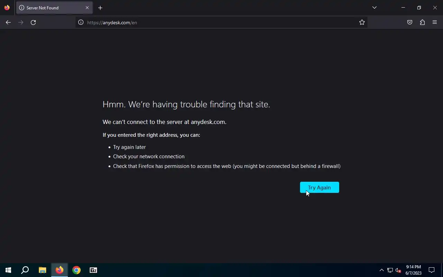Screen dimensions: 443x277
Task: Go back to the previous page
Action: 8,23
